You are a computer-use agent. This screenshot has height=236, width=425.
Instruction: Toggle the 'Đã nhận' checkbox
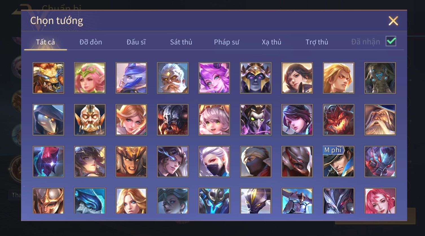391,41
